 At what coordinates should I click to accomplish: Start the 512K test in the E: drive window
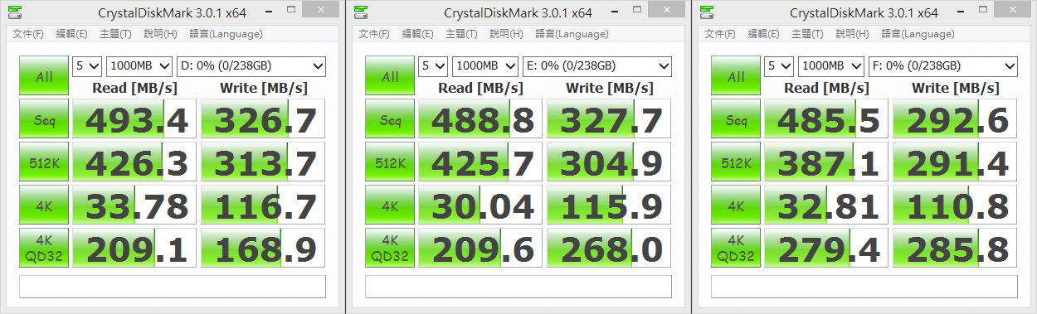coord(390,162)
